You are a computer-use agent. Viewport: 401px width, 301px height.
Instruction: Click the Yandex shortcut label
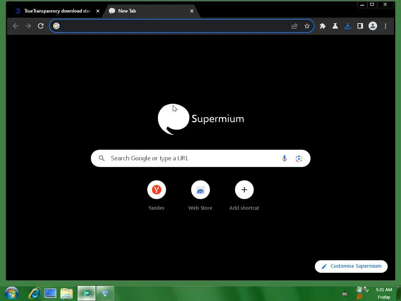tap(157, 208)
